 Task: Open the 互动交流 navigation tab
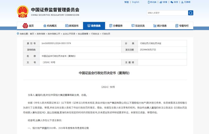(x=138, y=26)
